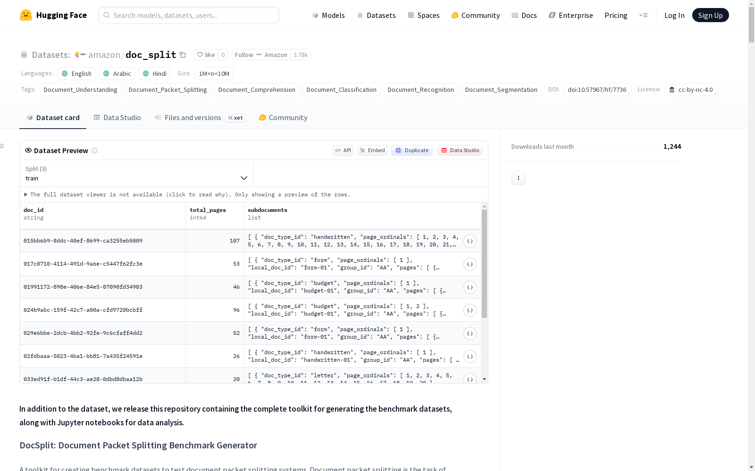The image size is (755, 471).
Task: Open table of contents sidebar icon
Action: [x=2, y=146]
